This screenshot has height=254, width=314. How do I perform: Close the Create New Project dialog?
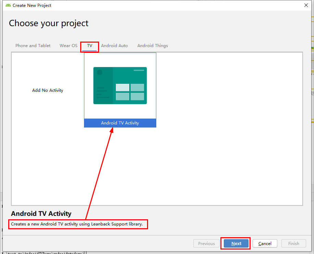(x=306, y=5)
